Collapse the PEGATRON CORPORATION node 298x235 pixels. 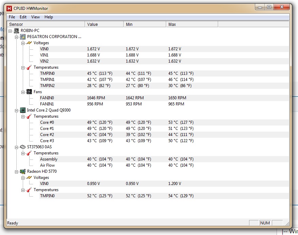tap(17, 37)
